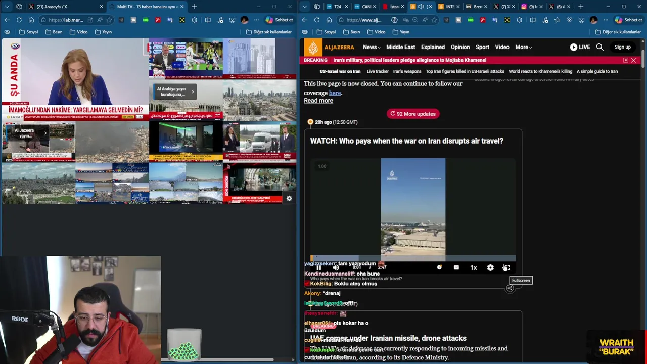
Task: Open profile avatar in Al Jazeera browser
Action: tap(593, 20)
